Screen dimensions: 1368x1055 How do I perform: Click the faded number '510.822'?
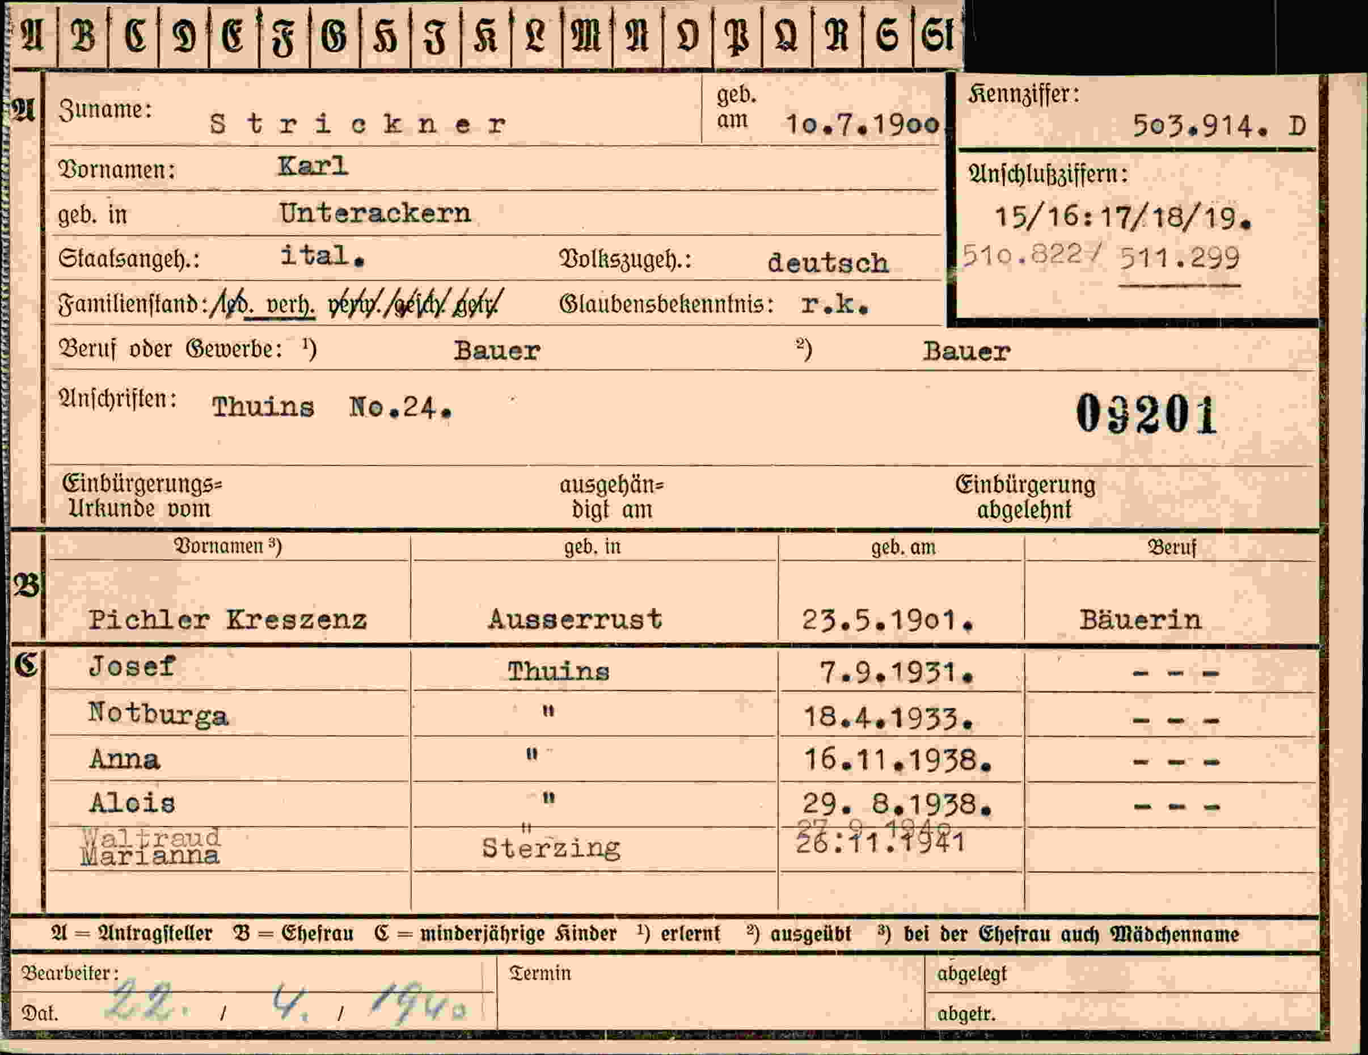(x=1022, y=254)
